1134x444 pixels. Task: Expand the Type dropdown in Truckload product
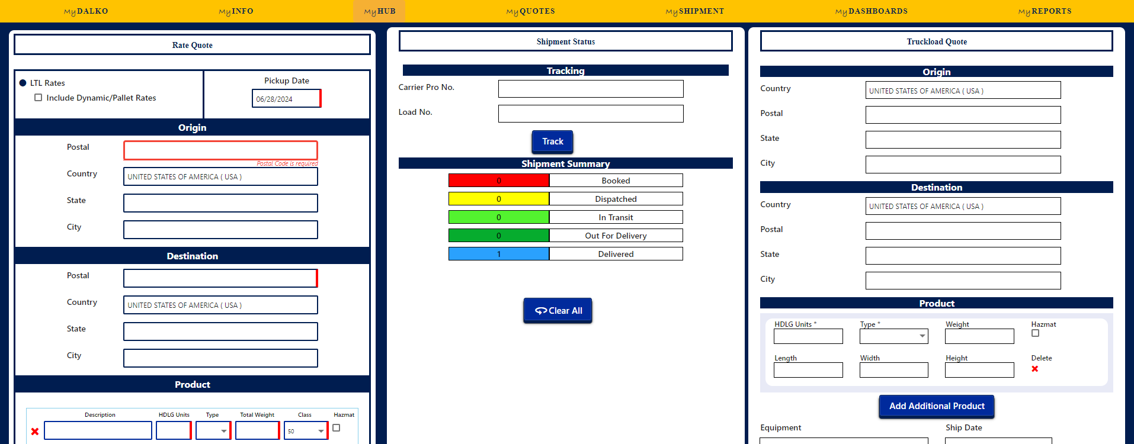click(894, 336)
